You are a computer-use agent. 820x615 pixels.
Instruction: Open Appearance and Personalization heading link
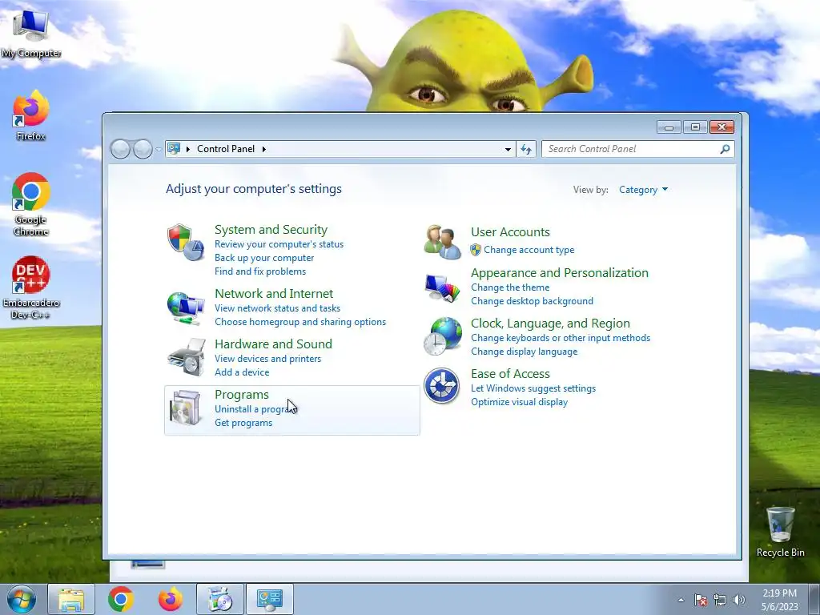(x=559, y=272)
